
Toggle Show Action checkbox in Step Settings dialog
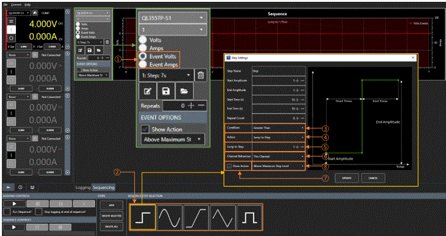[x=229, y=166]
